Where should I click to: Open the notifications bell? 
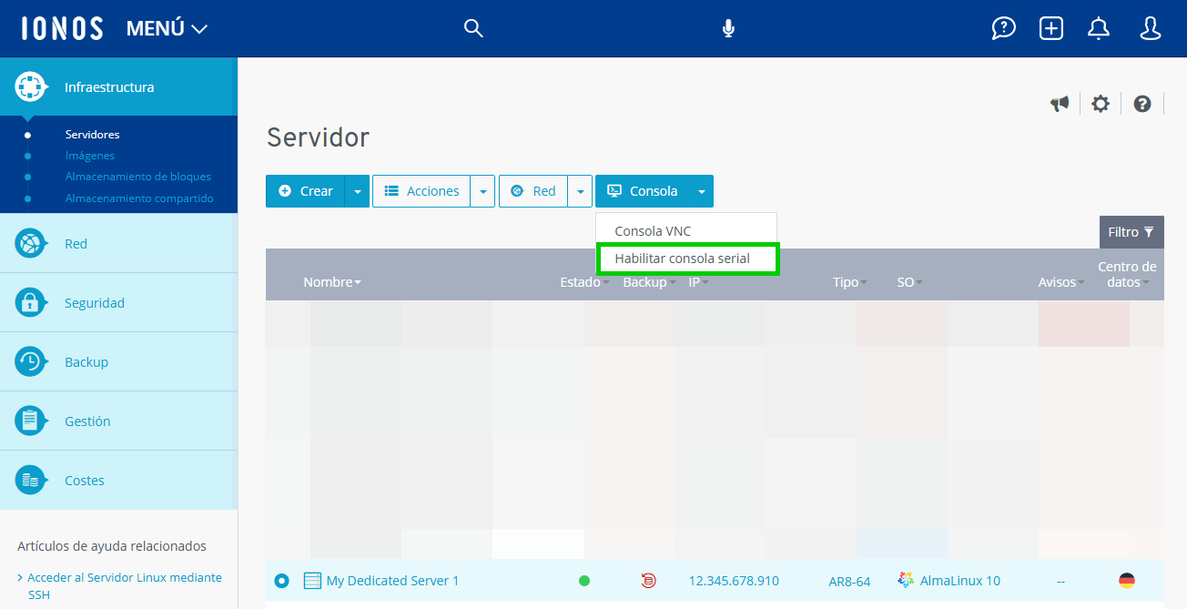pos(1098,28)
